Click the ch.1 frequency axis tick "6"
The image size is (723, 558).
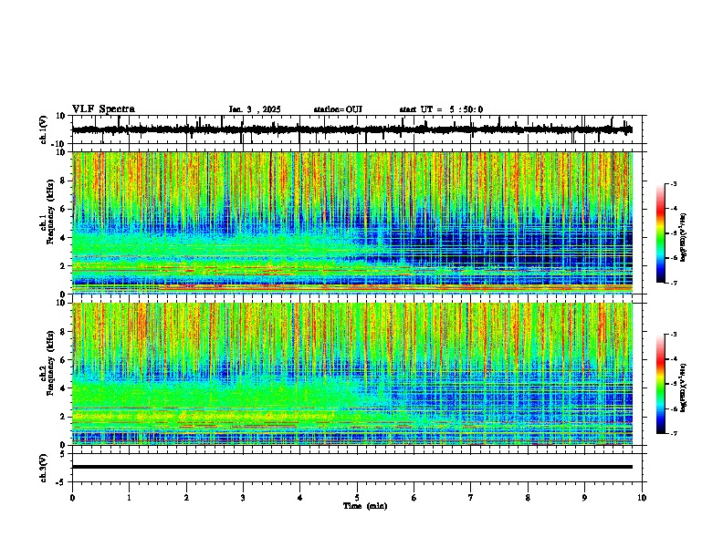[63, 210]
